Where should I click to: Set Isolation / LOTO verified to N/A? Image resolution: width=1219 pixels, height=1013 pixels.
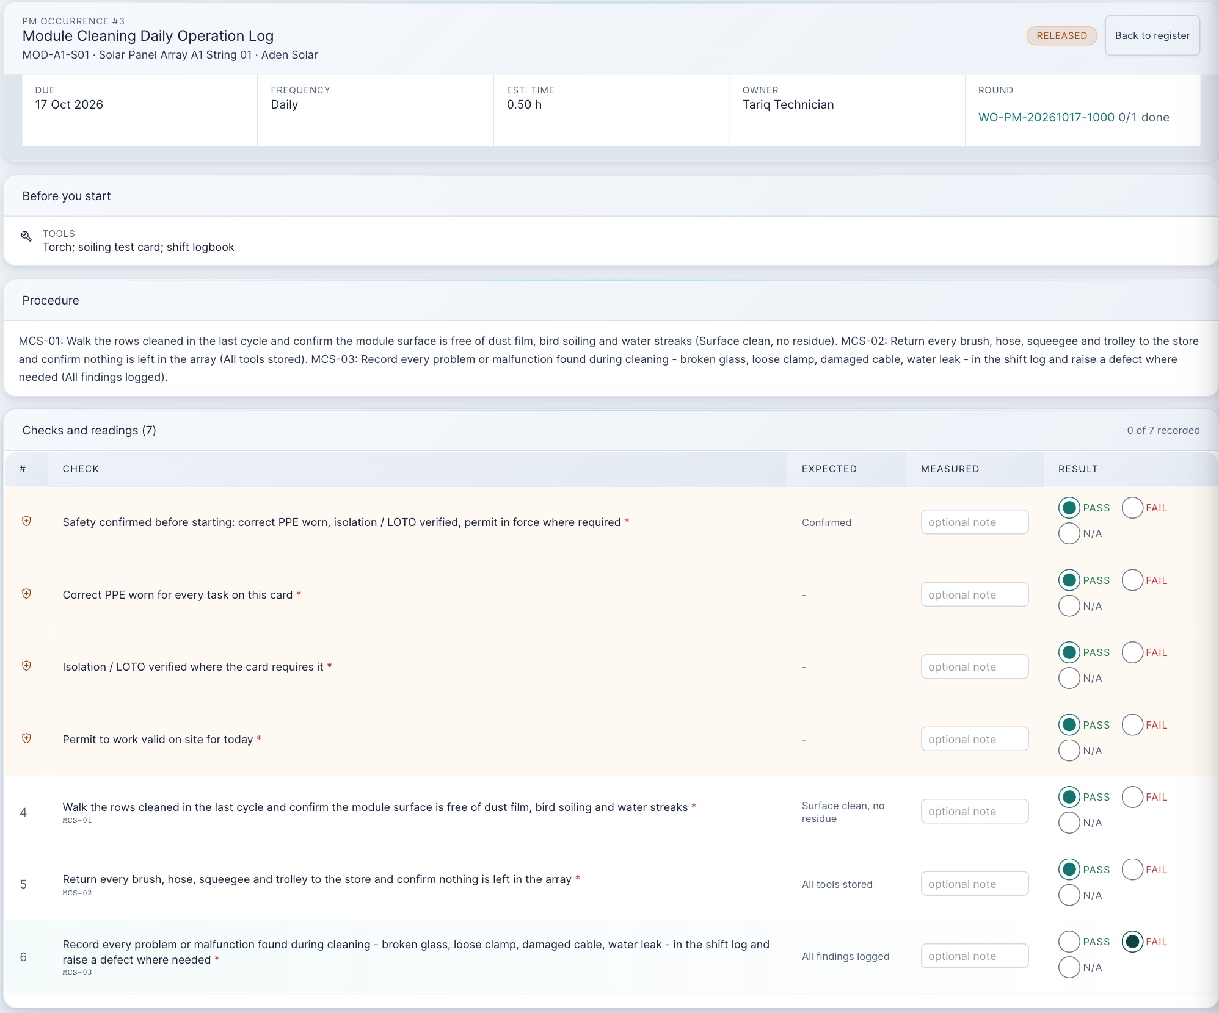[x=1069, y=678]
